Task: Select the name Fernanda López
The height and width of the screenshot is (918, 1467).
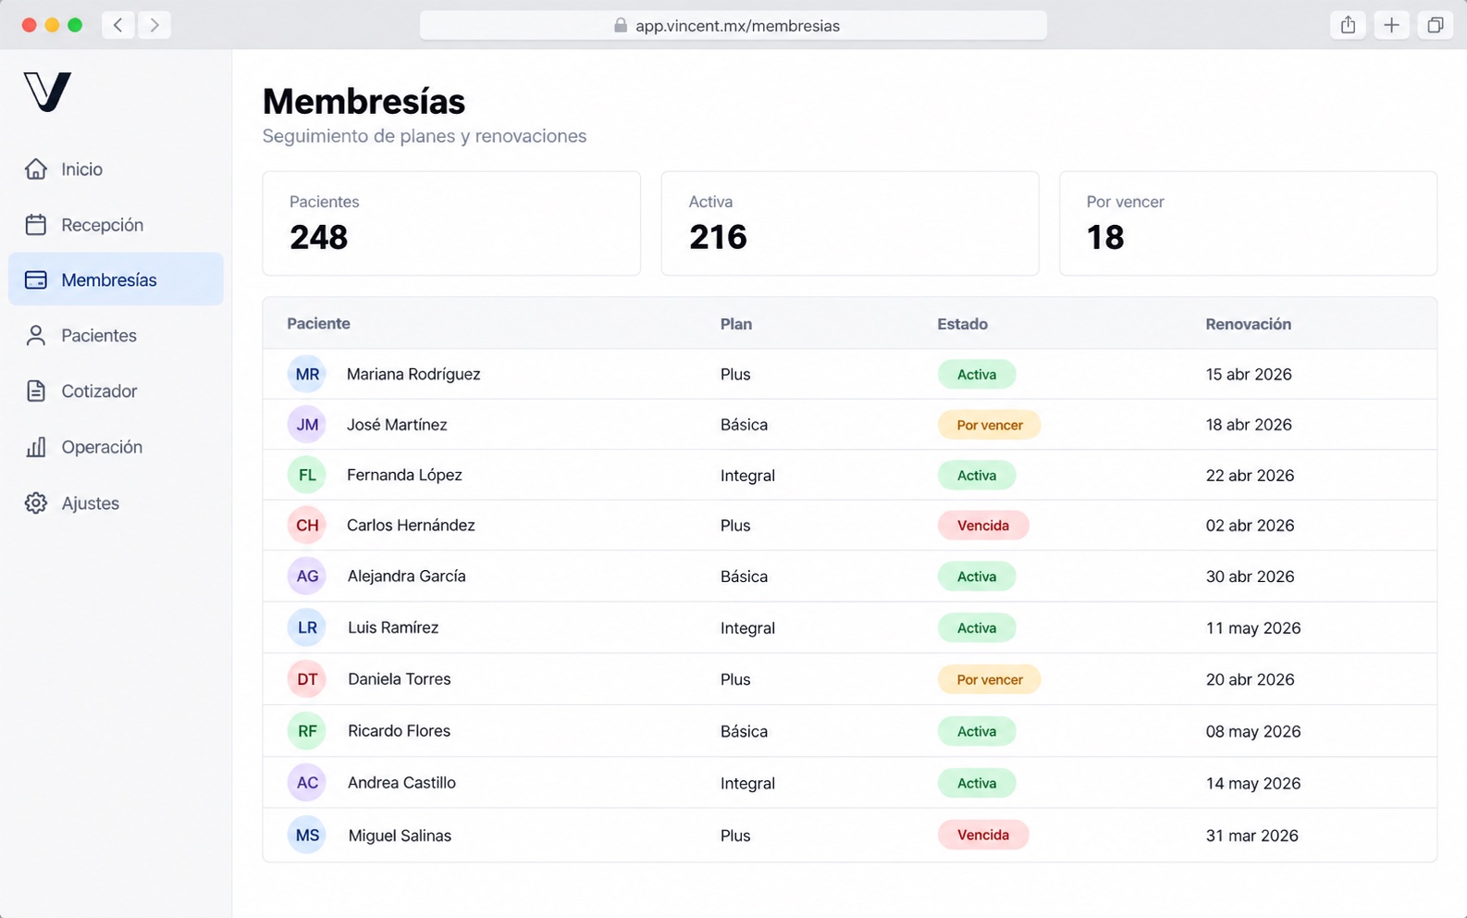Action: tap(404, 475)
